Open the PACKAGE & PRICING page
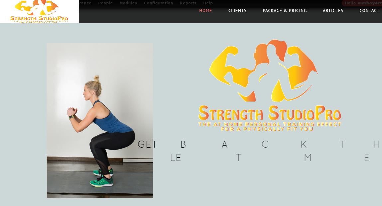This screenshot has width=382, height=206. [285, 10]
